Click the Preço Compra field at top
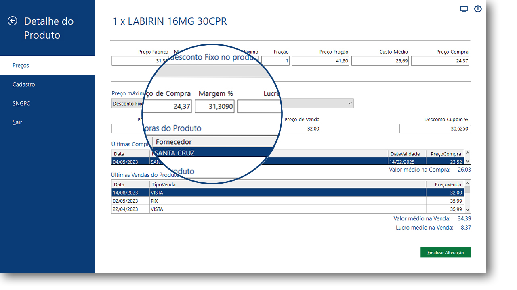 pyautogui.click(x=440, y=61)
